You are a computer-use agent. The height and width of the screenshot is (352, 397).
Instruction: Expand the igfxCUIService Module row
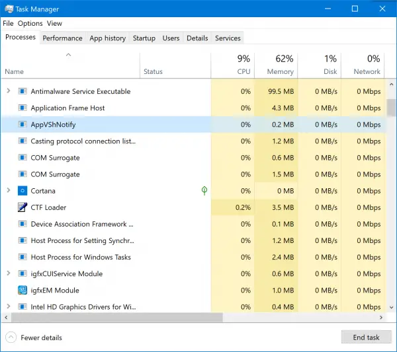[x=9, y=273]
